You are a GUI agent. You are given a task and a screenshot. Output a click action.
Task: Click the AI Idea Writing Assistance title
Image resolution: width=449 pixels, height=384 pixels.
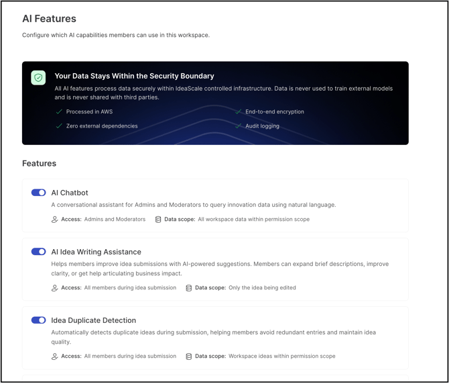(97, 252)
